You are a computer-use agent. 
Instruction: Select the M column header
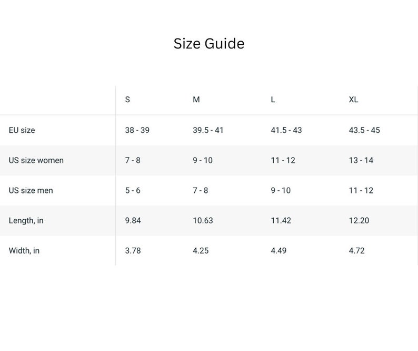point(196,100)
